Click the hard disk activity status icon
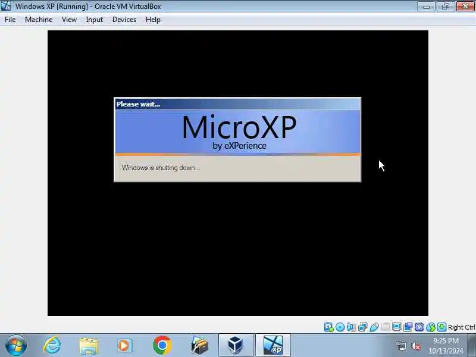The image size is (476, 357). [x=328, y=327]
